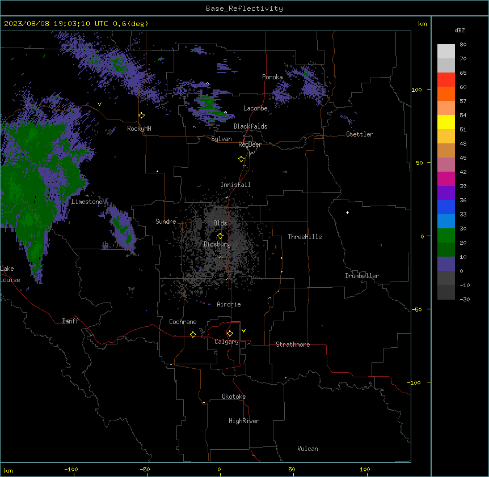
Task: Click the Ponoka town label
Action: point(272,77)
